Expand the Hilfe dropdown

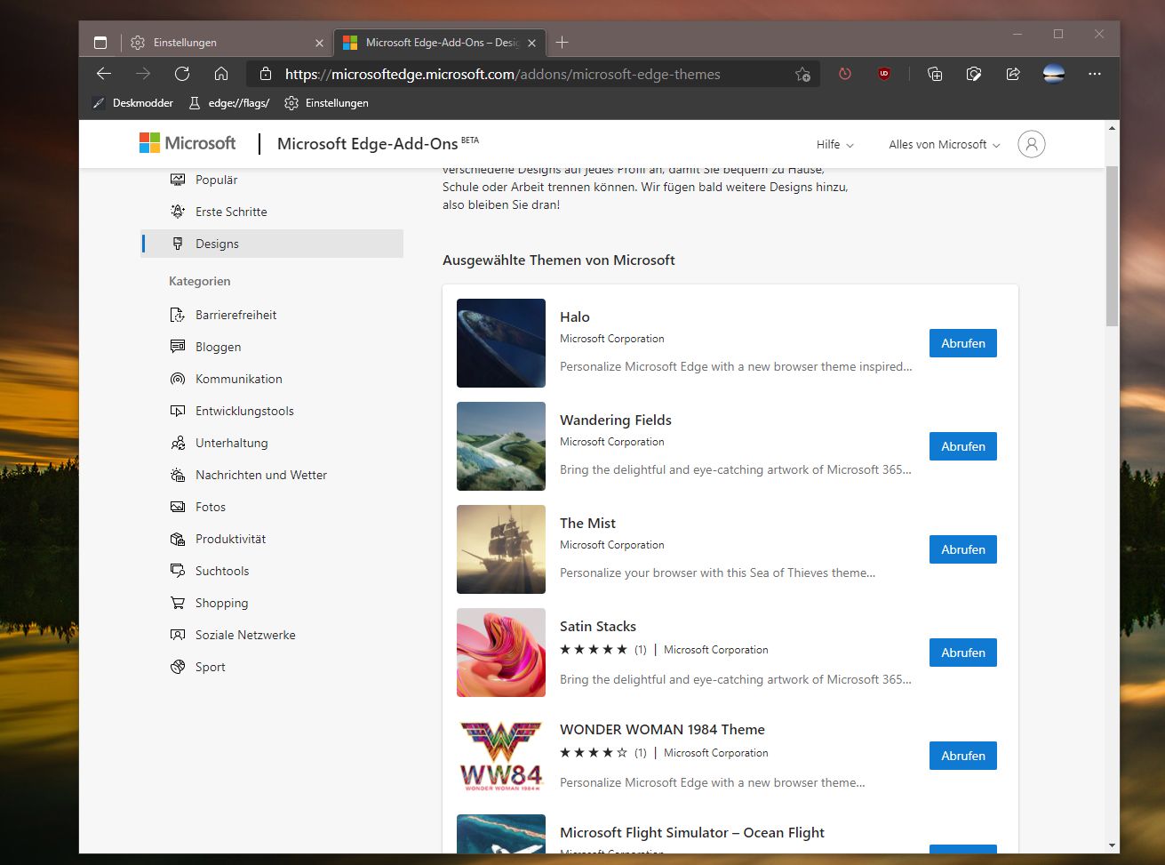tap(835, 144)
